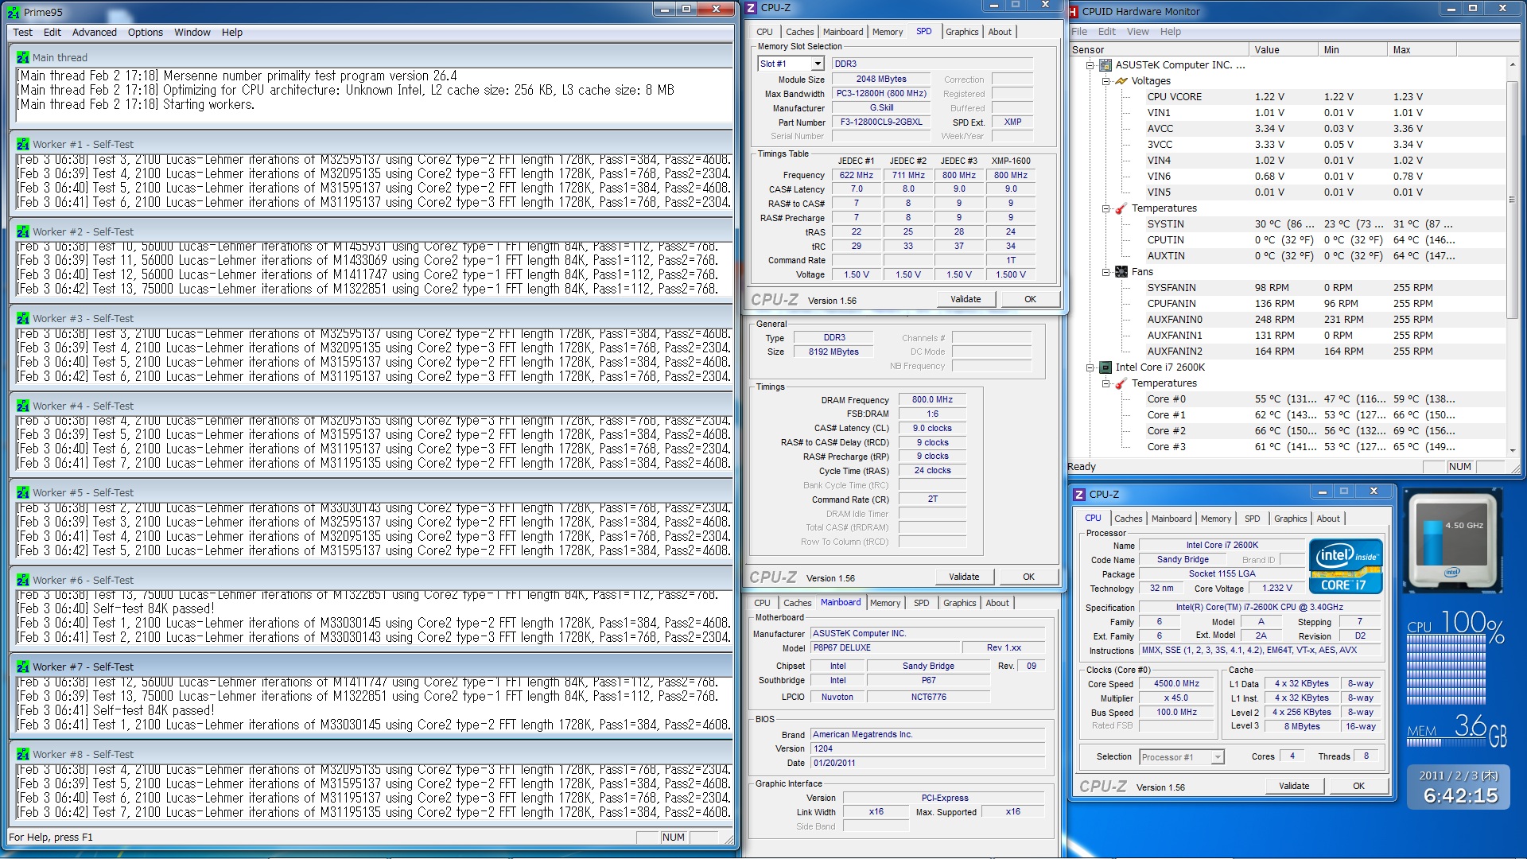Open the Hardware Monitor File menu
Viewport: 1527px width, 859px height.
(x=1079, y=32)
